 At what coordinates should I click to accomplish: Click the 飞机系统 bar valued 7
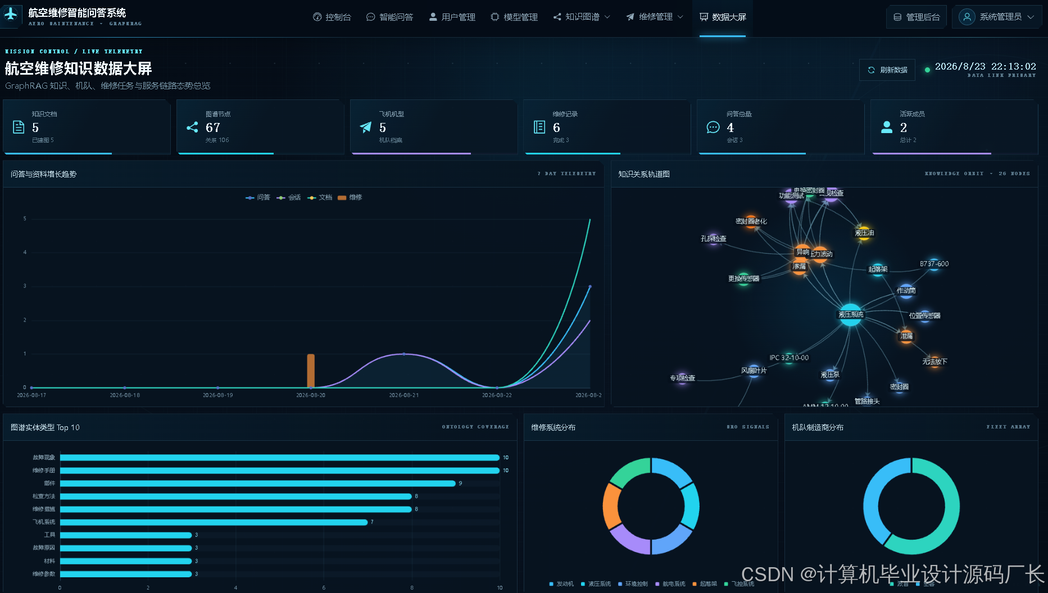coord(214,522)
